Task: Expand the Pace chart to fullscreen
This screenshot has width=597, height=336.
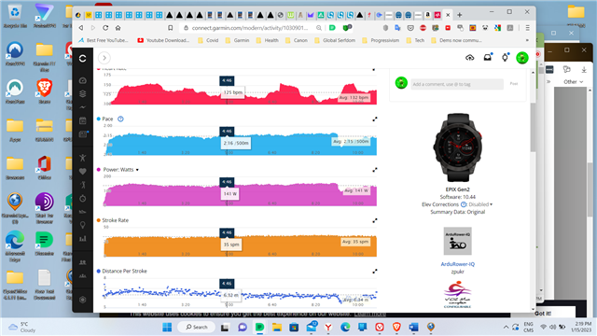Action: (x=375, y=119)
